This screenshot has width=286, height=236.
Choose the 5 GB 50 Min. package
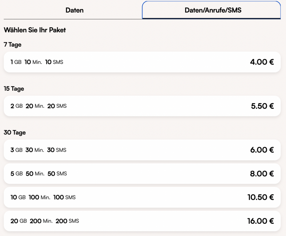pos(142,174)
